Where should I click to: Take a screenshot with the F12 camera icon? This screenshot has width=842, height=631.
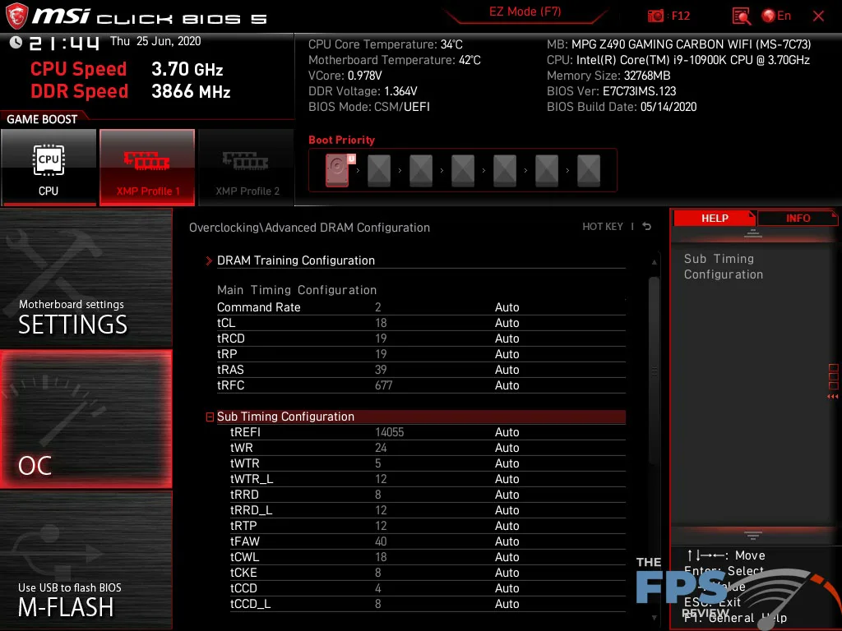[x=655, y=16]
